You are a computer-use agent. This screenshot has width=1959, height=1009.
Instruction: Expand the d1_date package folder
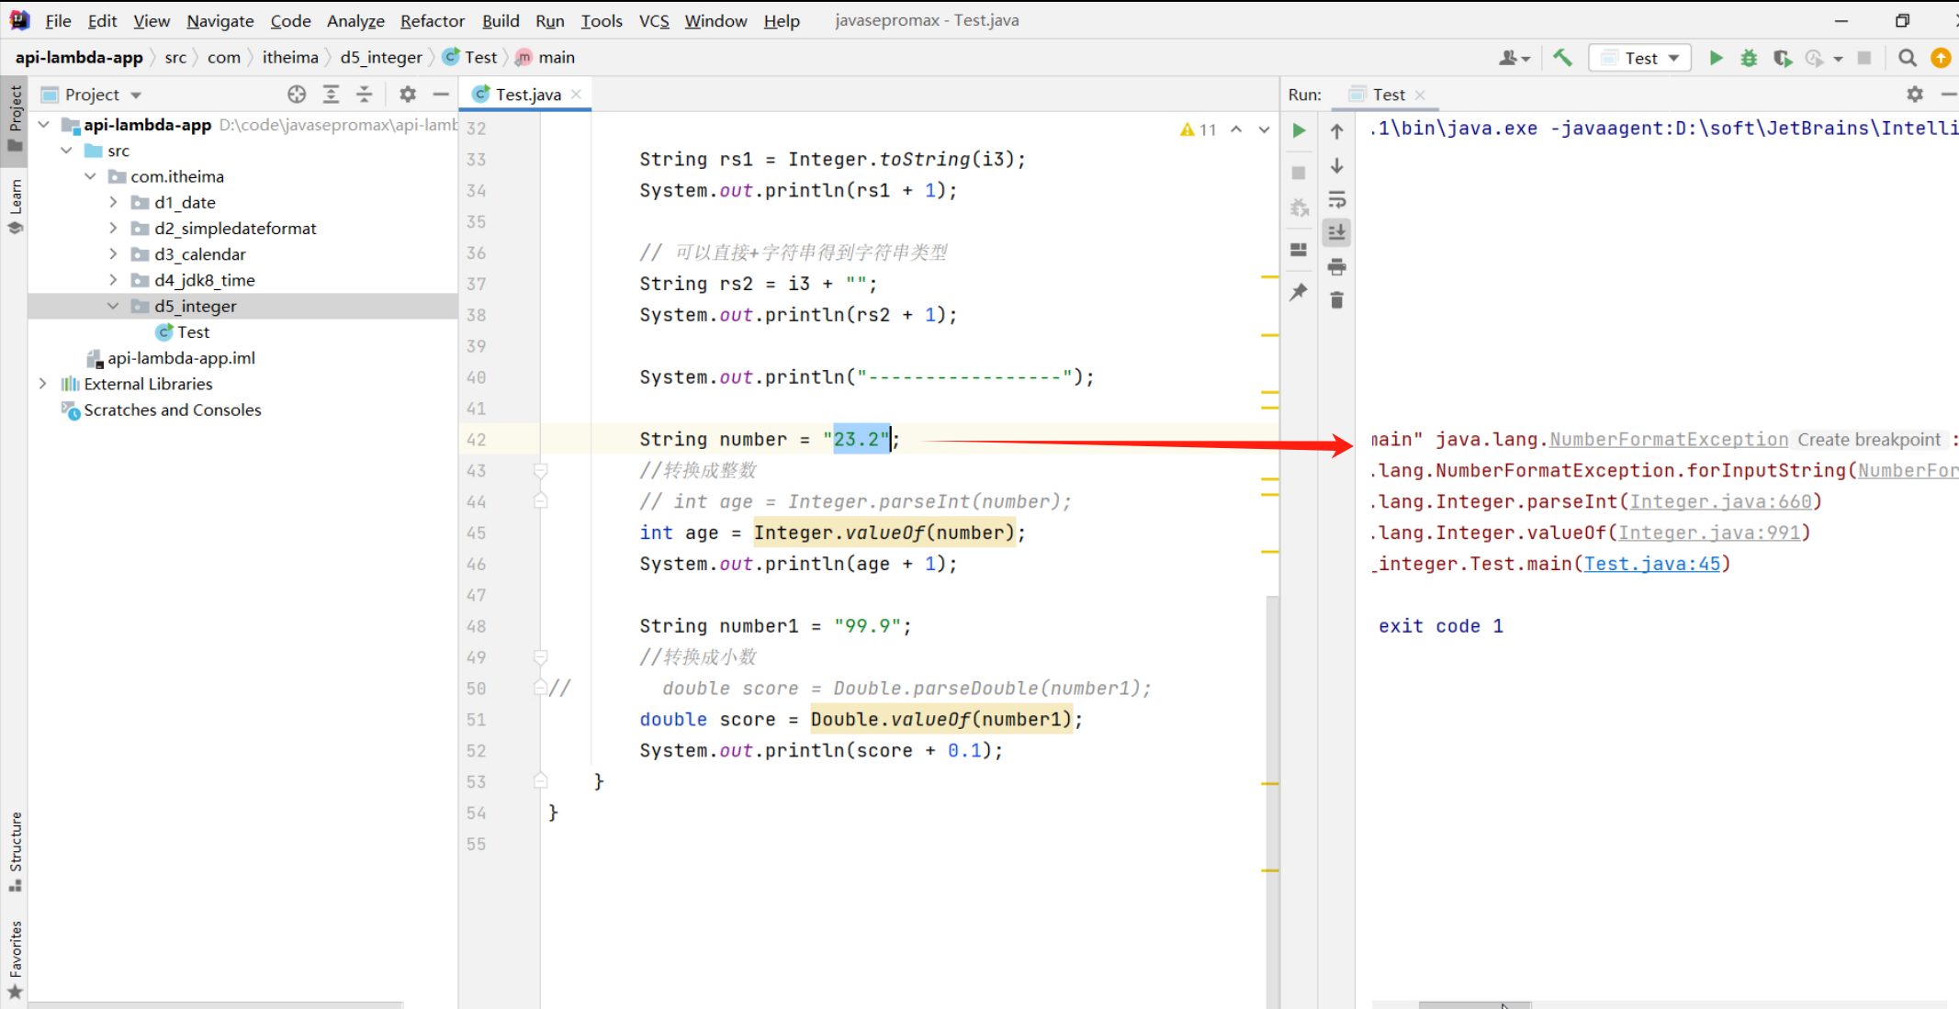click(x=113, y=202)
